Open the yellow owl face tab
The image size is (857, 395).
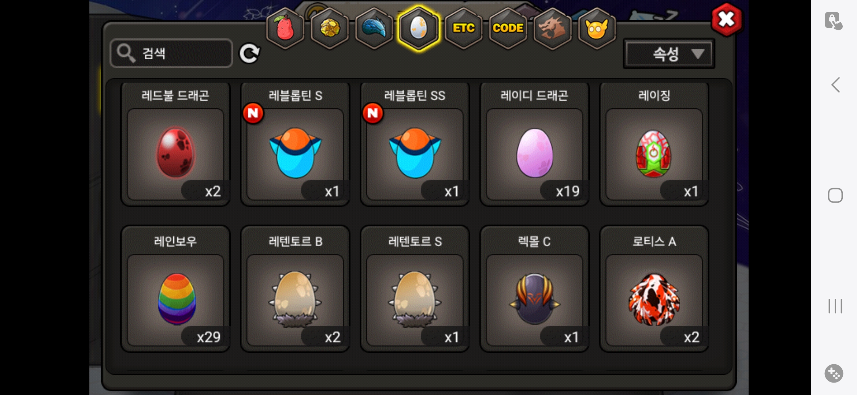coord(597,28)
